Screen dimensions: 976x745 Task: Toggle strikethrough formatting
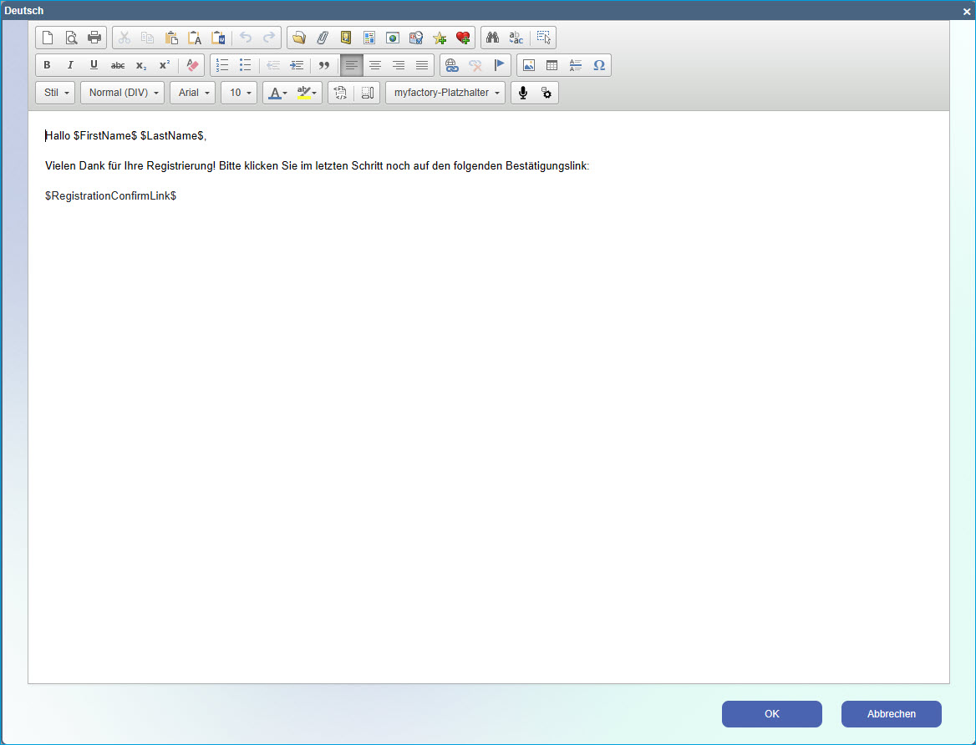tap(118, 65)
